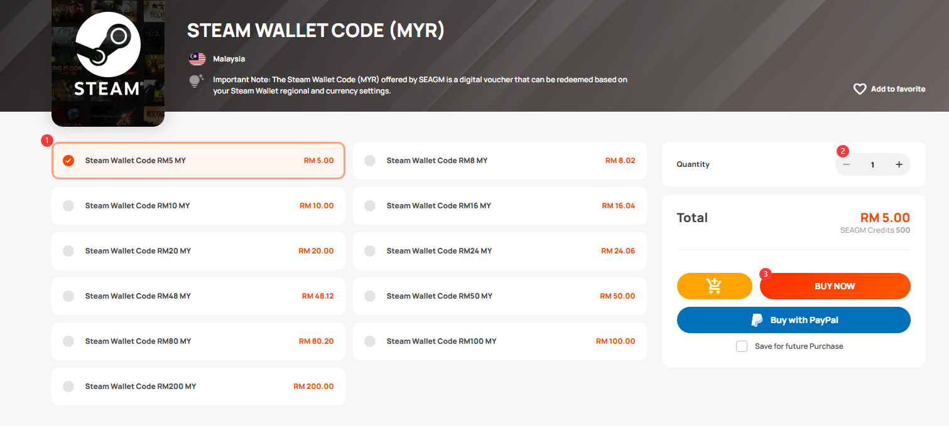Decrease quantity with the minus icon
The image size is (949, 426).
pyautogui.click(x=847, y=164)
